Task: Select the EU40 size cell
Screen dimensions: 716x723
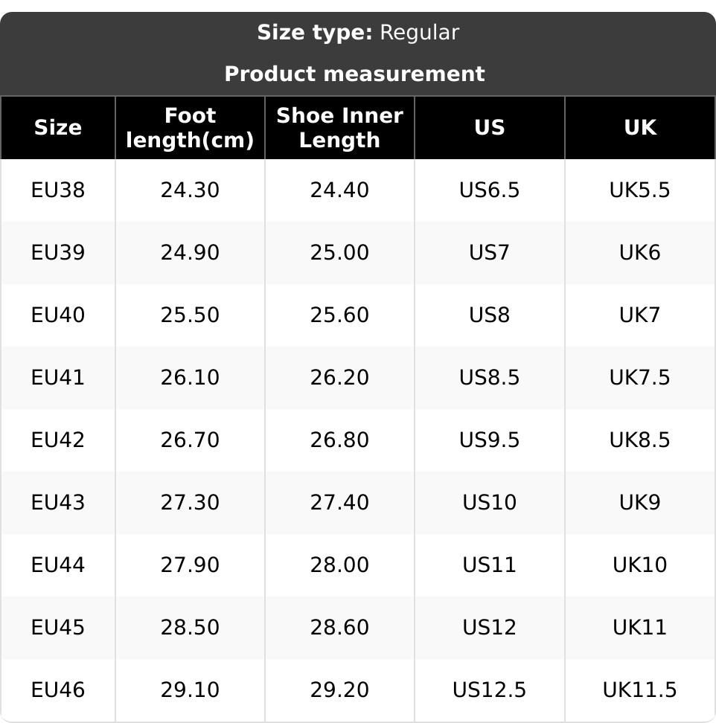Action: click(x=58, y=315)
